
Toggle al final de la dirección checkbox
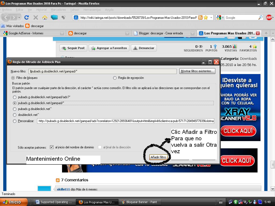pos(100,147)
